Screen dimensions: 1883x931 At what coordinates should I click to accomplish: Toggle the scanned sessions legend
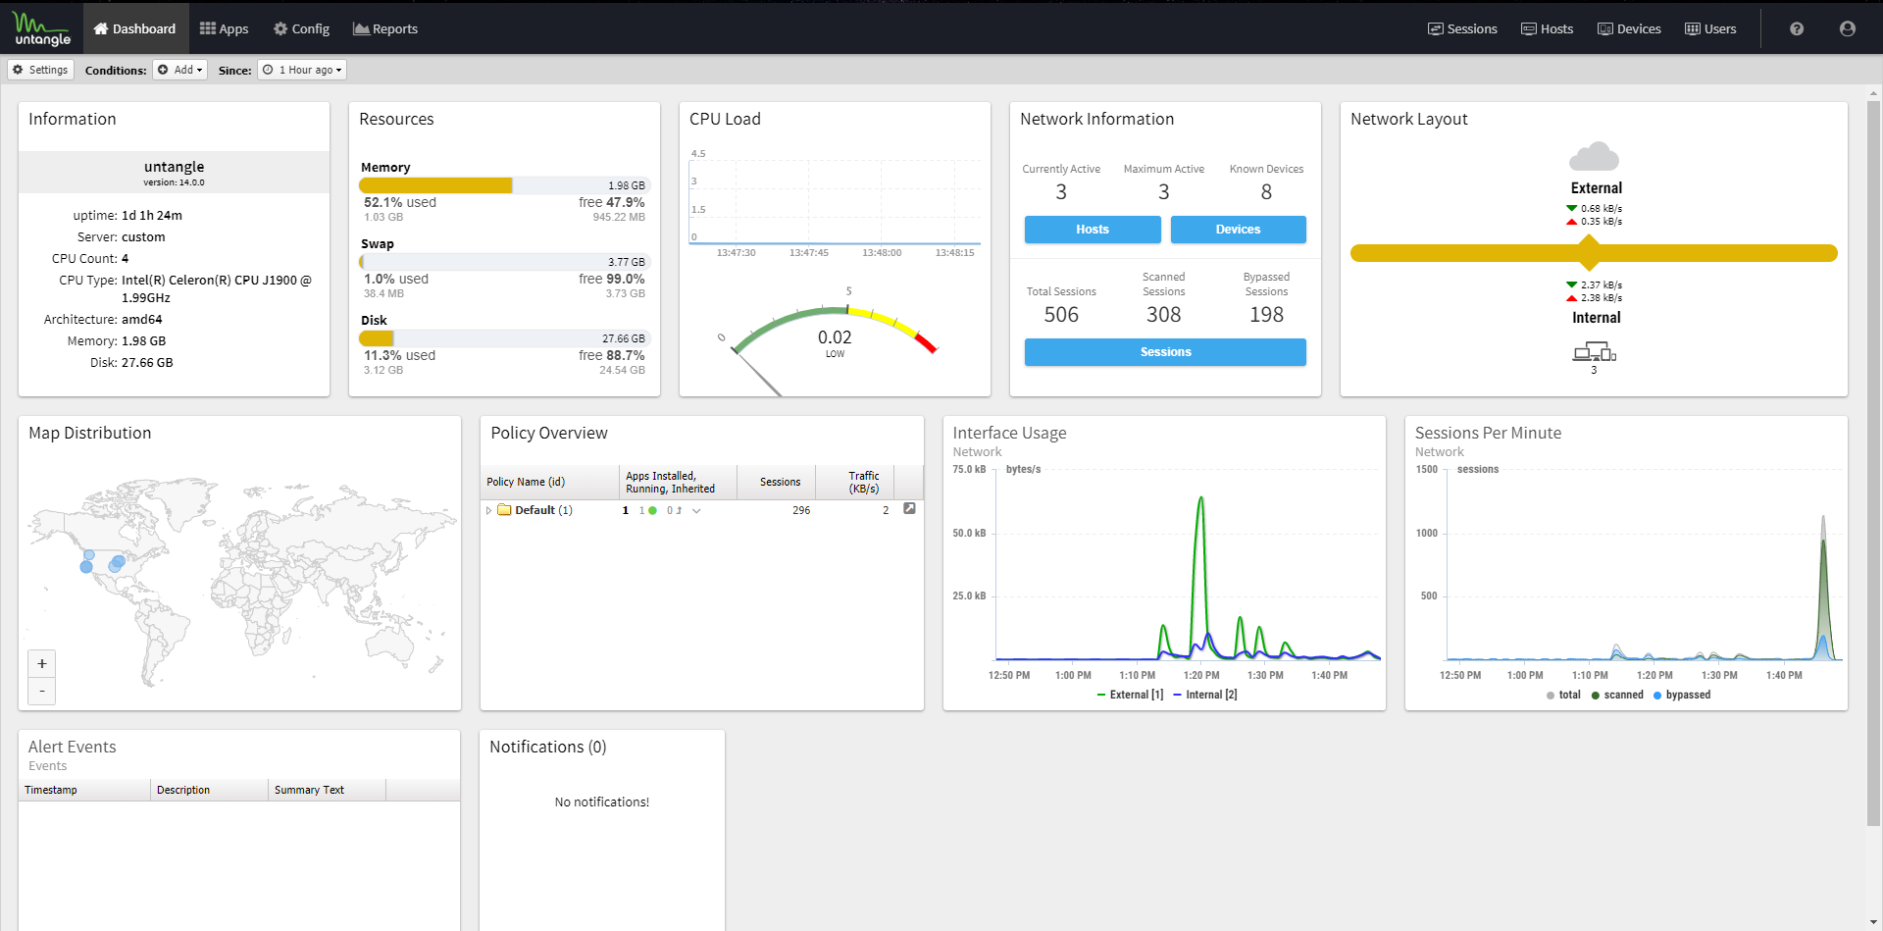coord(1617,695)
